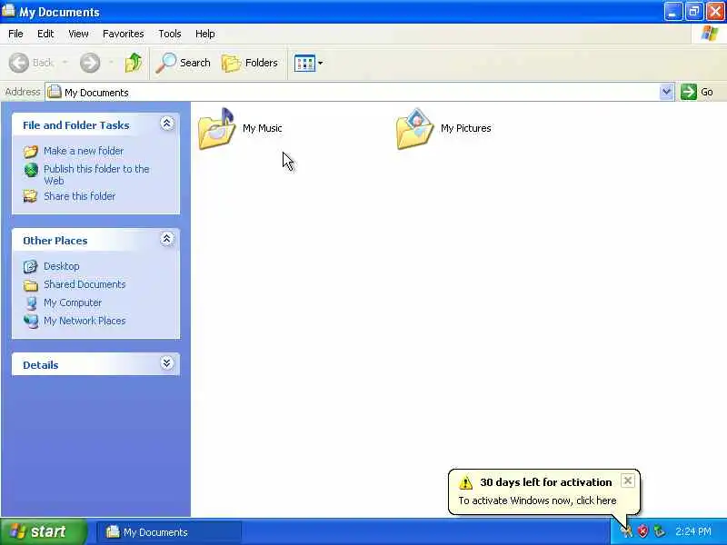
Task: Click the Share this folder icon
Action: coord(31,196)
